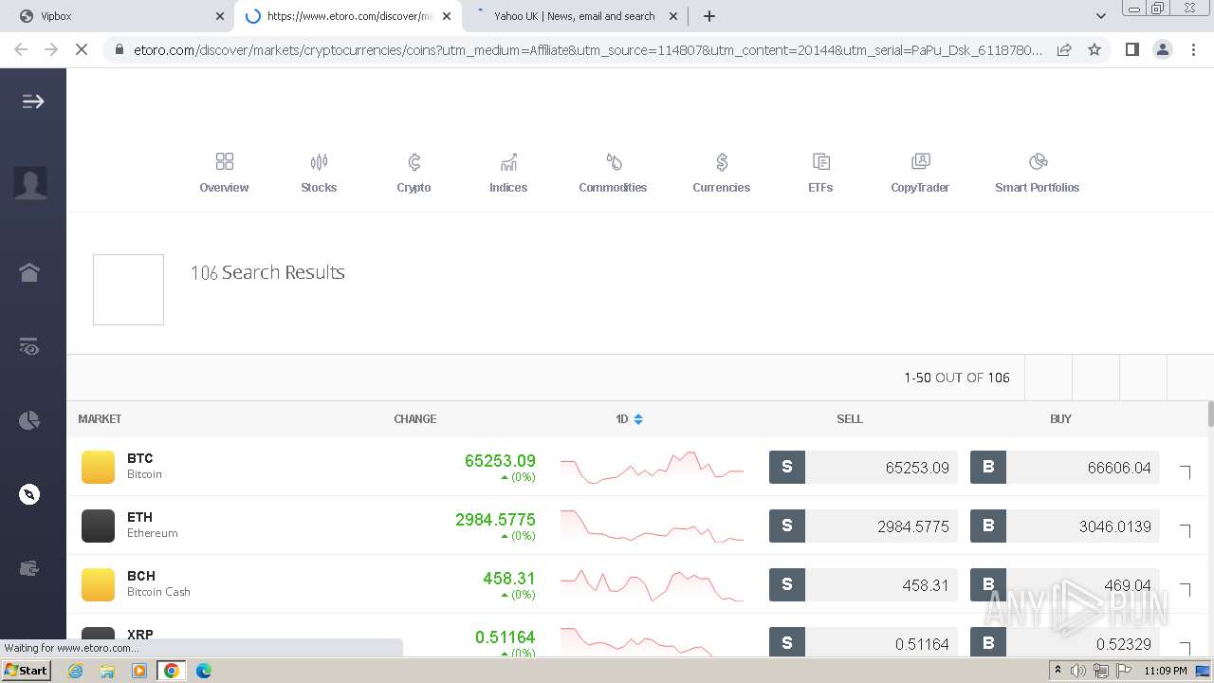
Task: Open the Smart Portfolios category
Action: click(x=1037, y=173)
